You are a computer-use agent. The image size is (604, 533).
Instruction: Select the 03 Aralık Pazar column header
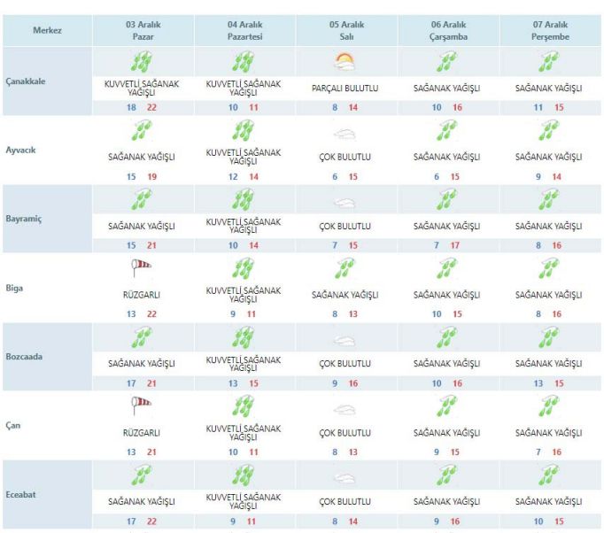click(143, 31)
